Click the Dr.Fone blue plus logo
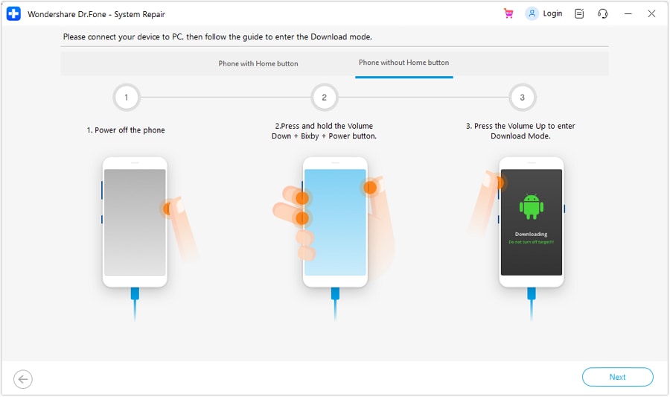 coord(14,13)
